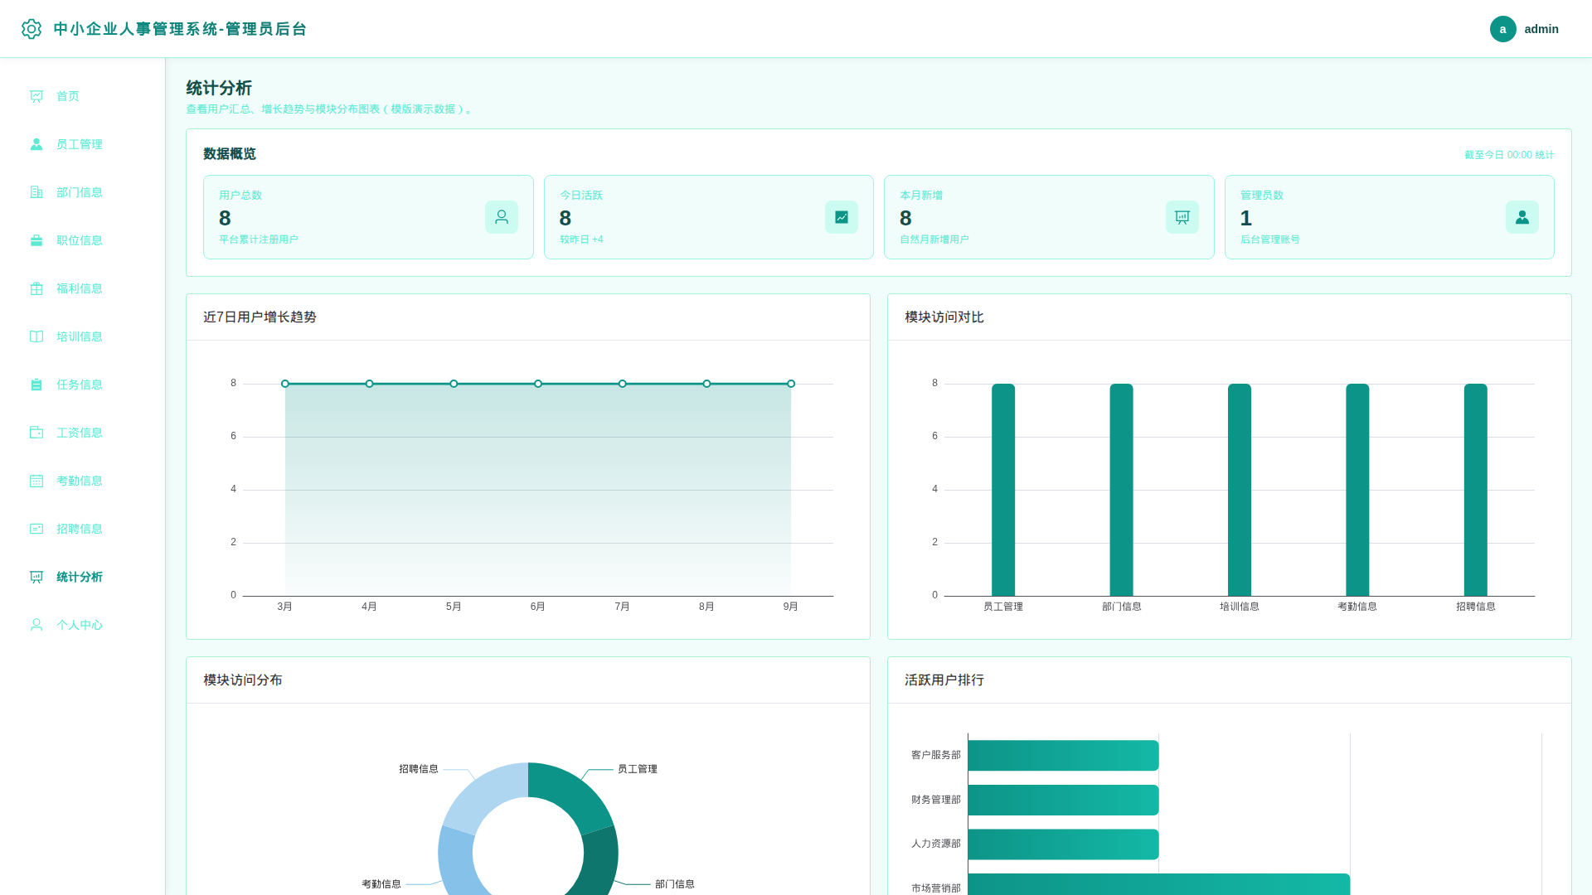Viewport: 1592px width, 895px height.
Task: Click the 客户服务部 ranking bar
Action: point(1063,756)
